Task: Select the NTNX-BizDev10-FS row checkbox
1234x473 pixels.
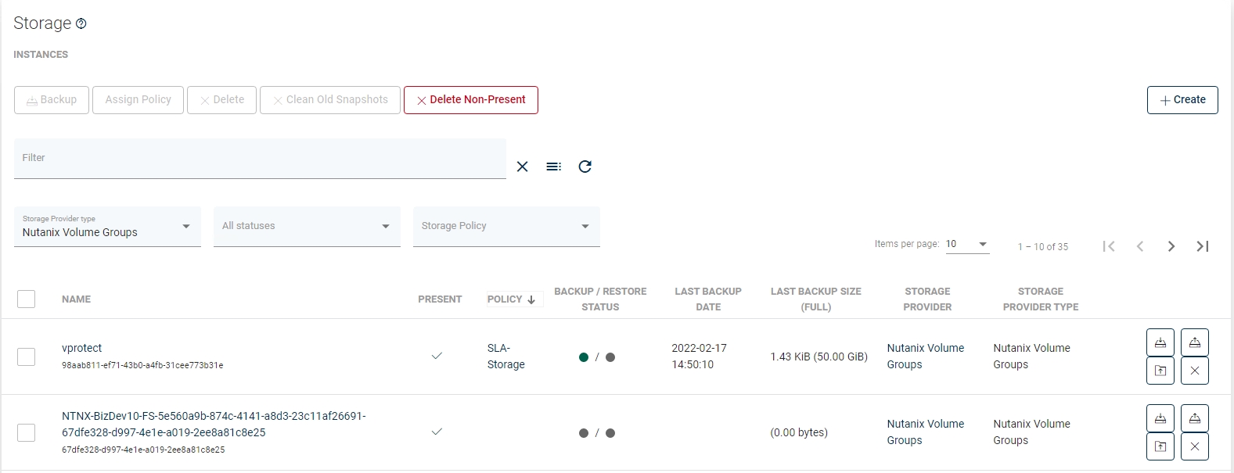Action: (x=27, y=432)
